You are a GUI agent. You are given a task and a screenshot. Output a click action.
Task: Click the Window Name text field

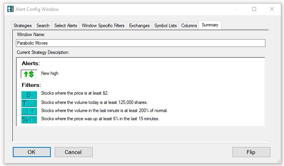pyautogui.click(x=140, y=43)
